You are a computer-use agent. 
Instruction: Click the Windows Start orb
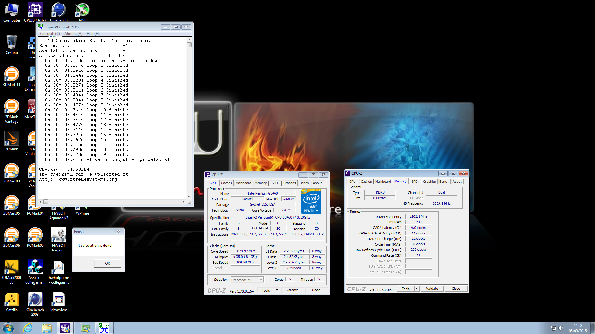8,328
